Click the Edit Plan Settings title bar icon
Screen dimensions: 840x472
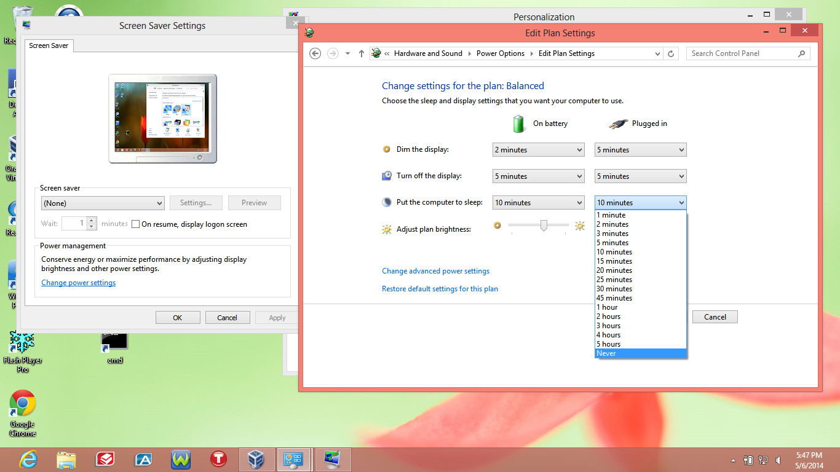[309, 33]
